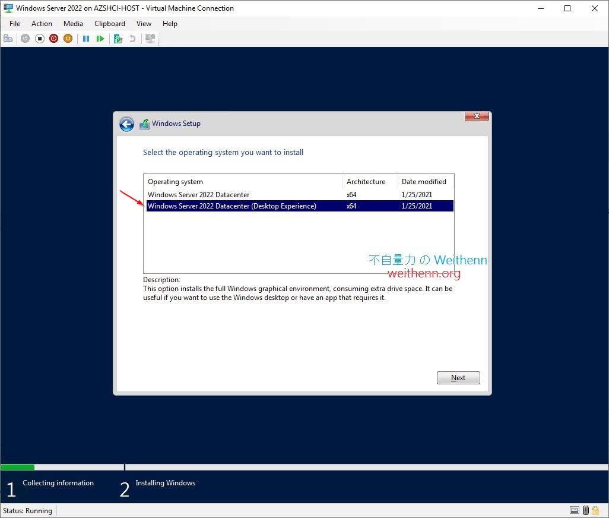609x518 pixels.
Task: Click the Revert toolbar icon
Action: click(132, 39)
